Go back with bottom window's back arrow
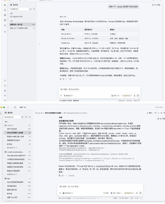Image resolution: width=165 pixels, height=204 pixels. tap(8, 107)
